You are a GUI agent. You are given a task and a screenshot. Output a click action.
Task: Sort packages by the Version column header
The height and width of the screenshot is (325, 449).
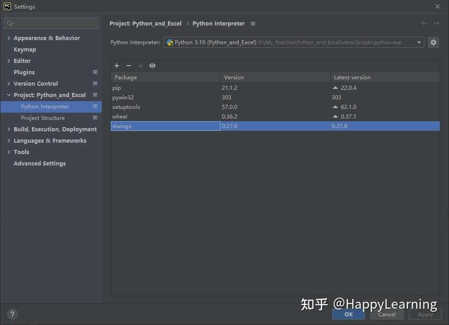click(234, 77)
